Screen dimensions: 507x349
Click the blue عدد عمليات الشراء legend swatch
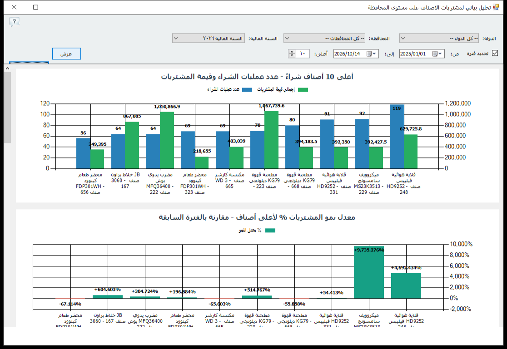(x=247, y=90)
